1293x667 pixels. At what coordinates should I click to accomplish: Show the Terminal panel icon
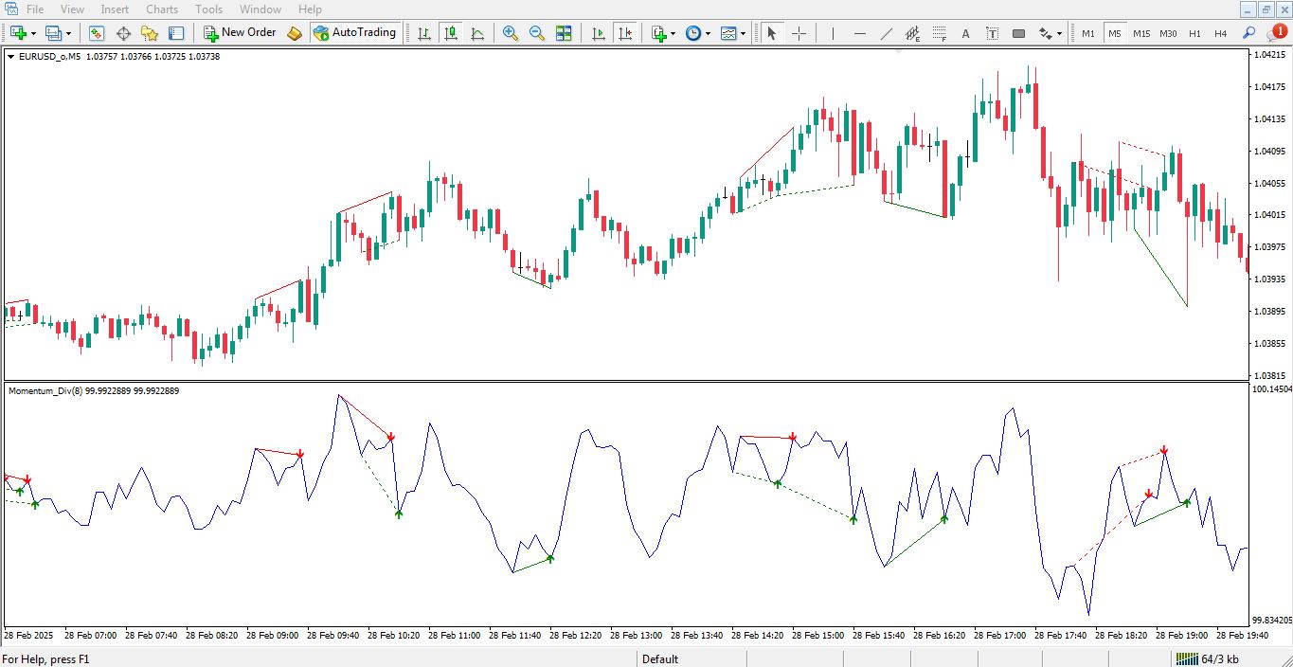click(176, 33)
